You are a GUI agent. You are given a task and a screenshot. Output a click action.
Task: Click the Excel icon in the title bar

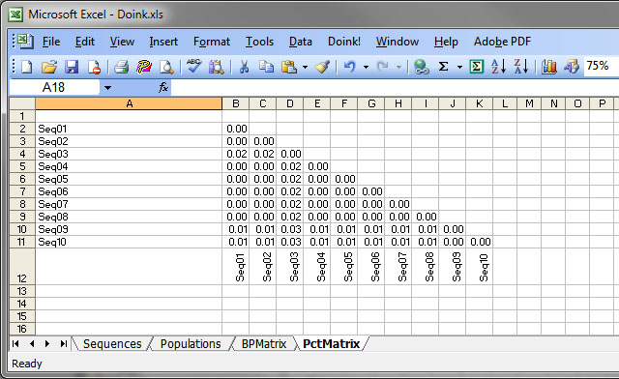(15, 15)
